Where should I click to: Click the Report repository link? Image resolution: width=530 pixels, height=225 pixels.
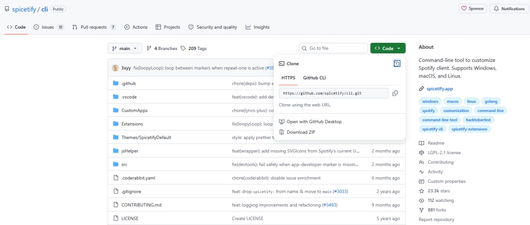click(x=437, y=219)
